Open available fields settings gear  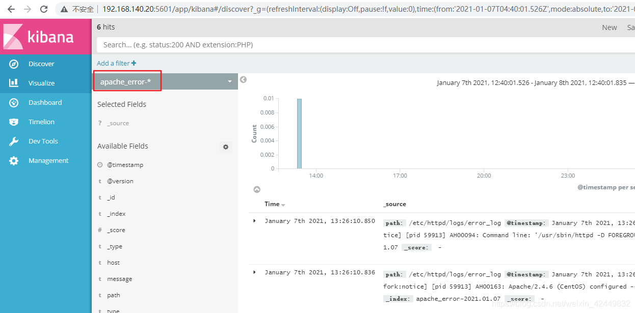[226, 147]
